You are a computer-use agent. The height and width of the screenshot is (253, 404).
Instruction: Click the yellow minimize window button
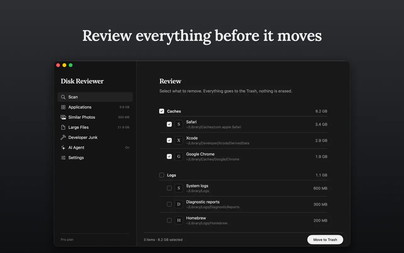tap(64, 65)
